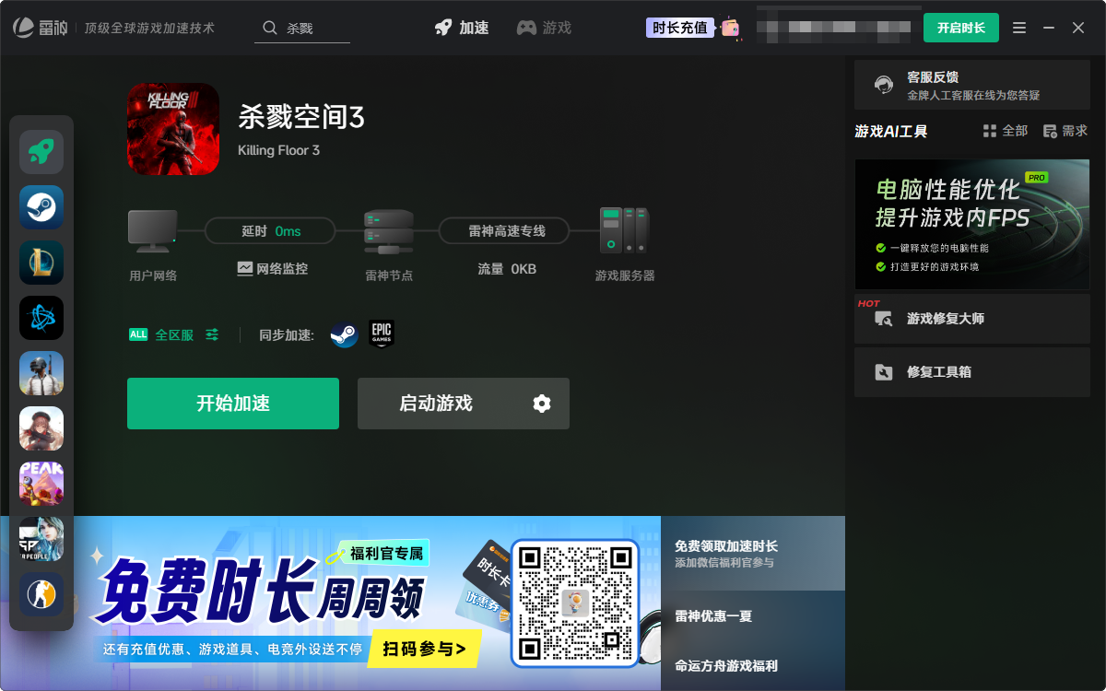This screenshot has height=691, width=1106.
Task: Open launch settings via the gear icon
Action: point(541,404)
